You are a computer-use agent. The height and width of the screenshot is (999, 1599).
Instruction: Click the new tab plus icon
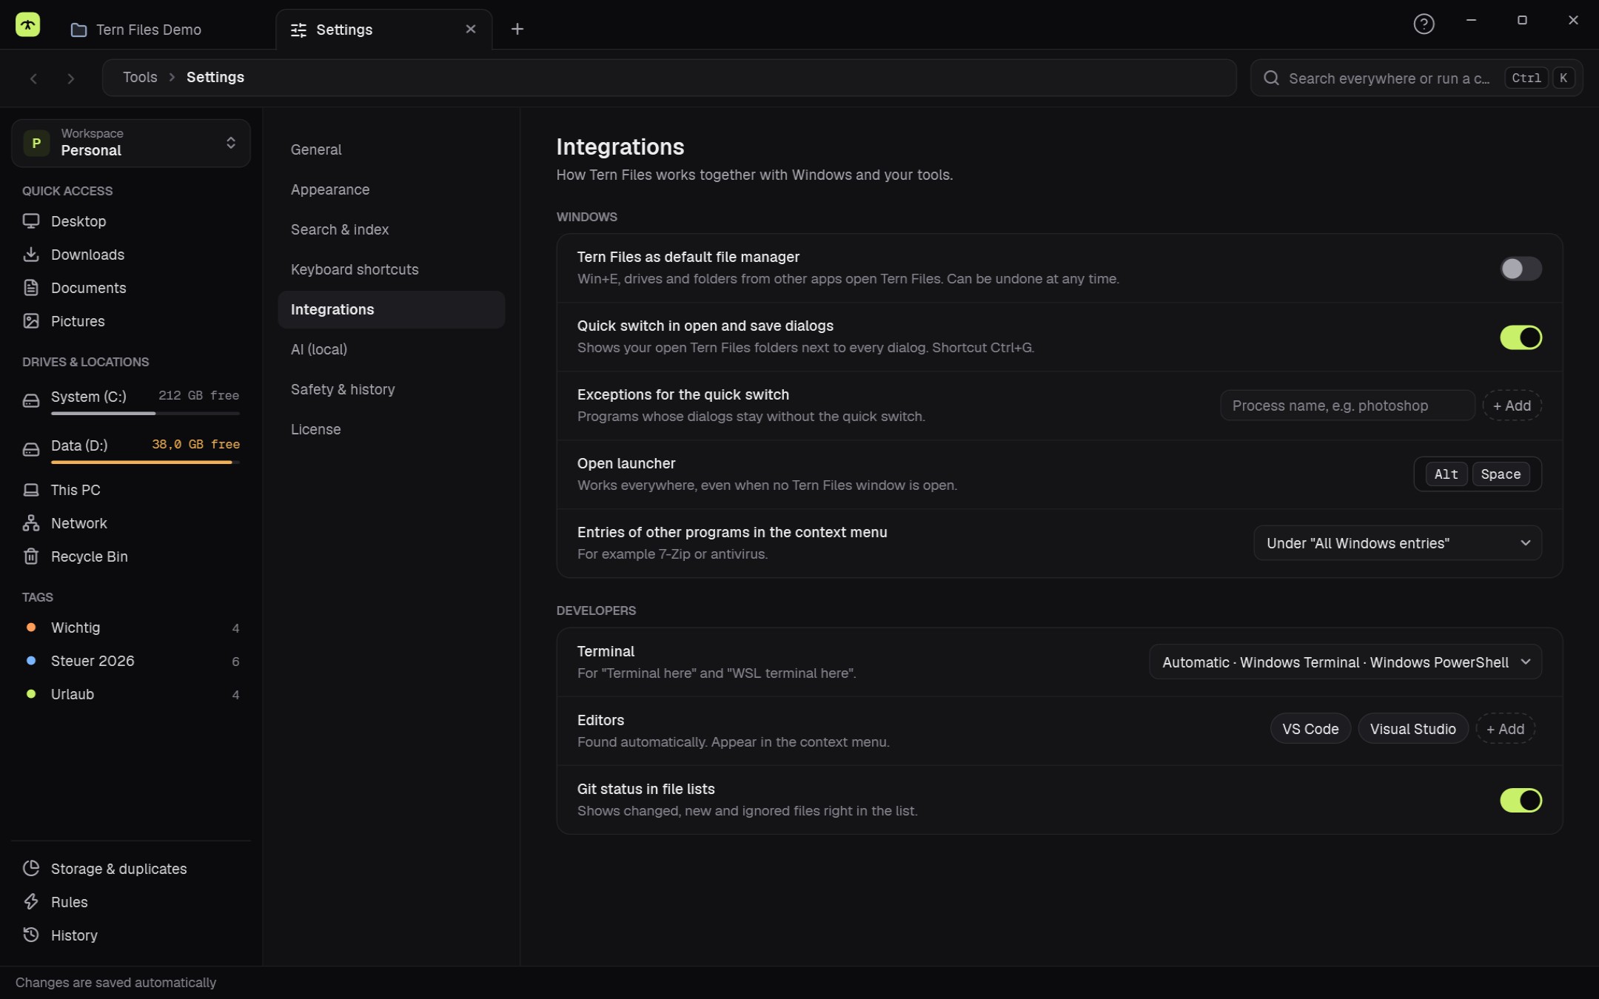(x=517, y=29)
